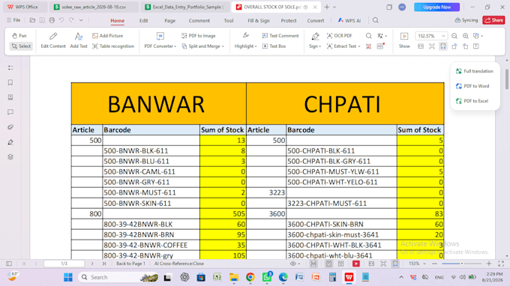The width and height of the screenshot is (510, 286).
Task: Open the Fill & Sign tab
Action: coord(259,20)
